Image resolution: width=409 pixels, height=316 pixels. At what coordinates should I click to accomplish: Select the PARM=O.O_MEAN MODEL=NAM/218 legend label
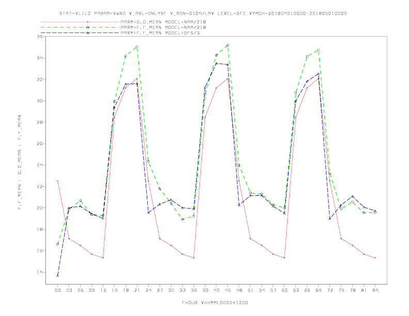(163, 22)
